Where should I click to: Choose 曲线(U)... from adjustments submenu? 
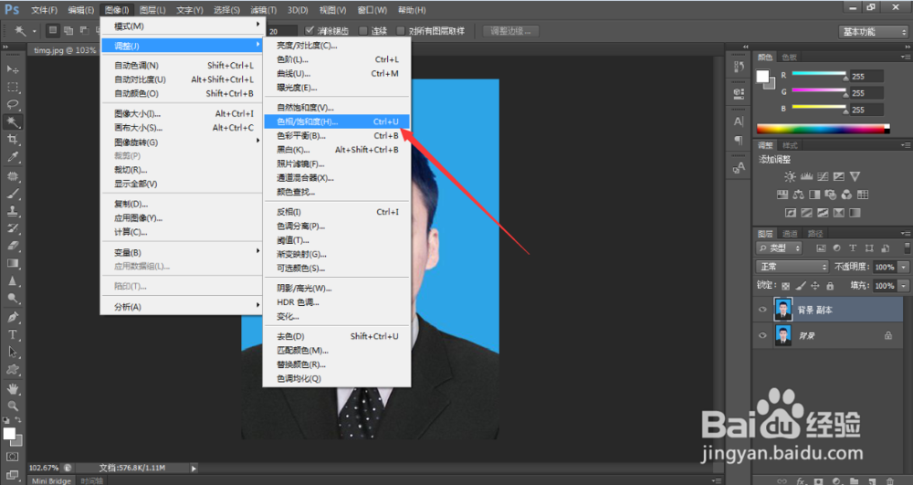pyautogui.click(x=337, y=73)
